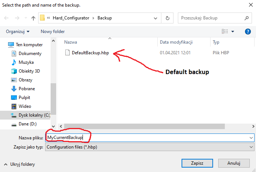
Task: Click Nowy folder in toolbar
Action: 52,32
